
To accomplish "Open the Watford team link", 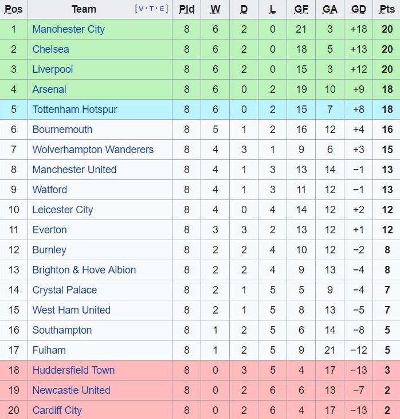I will 49,190.
